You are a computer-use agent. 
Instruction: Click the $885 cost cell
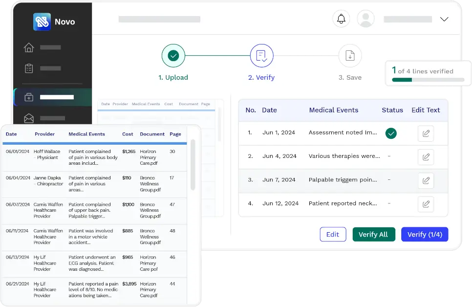tap(128, 231)
